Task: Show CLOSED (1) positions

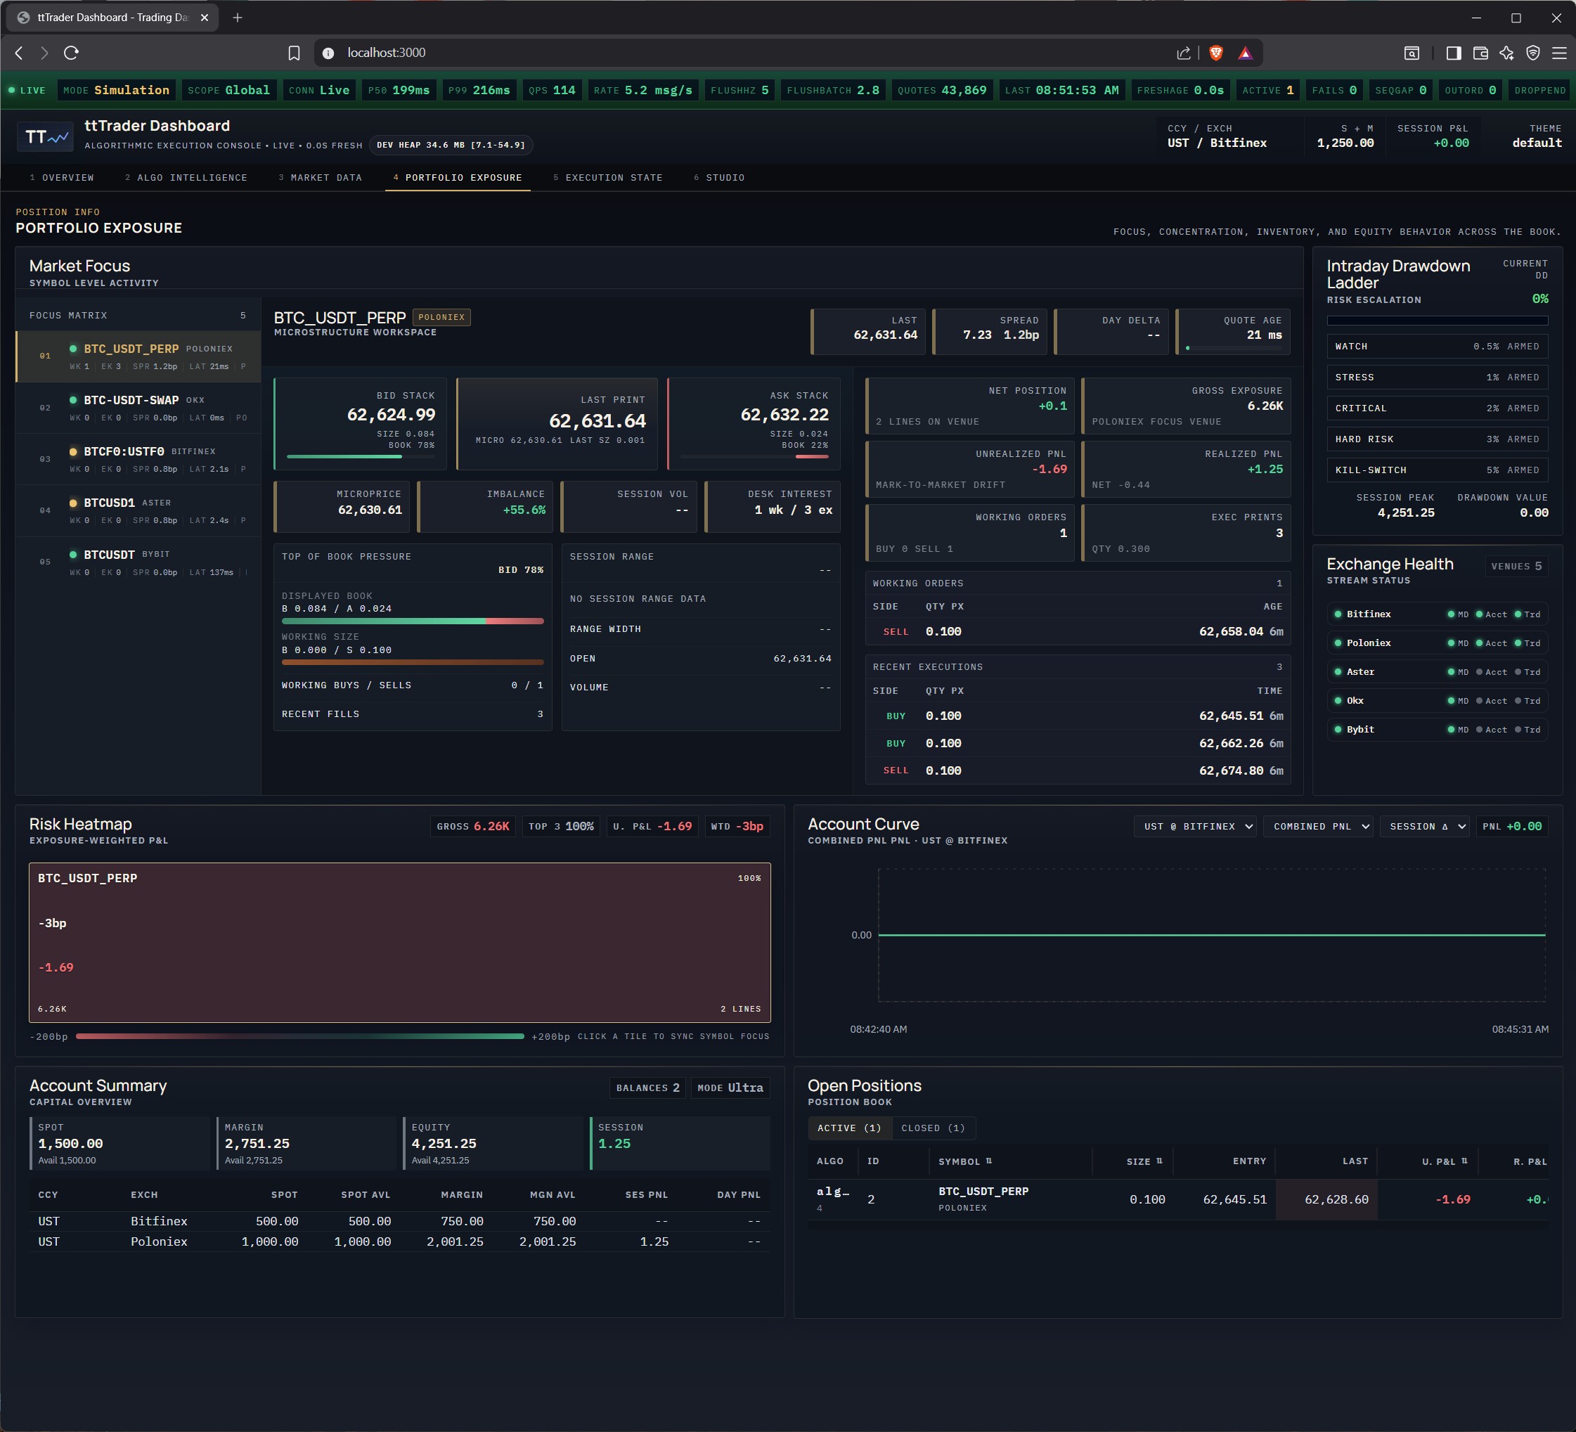Action: [x=933, y=1128]
